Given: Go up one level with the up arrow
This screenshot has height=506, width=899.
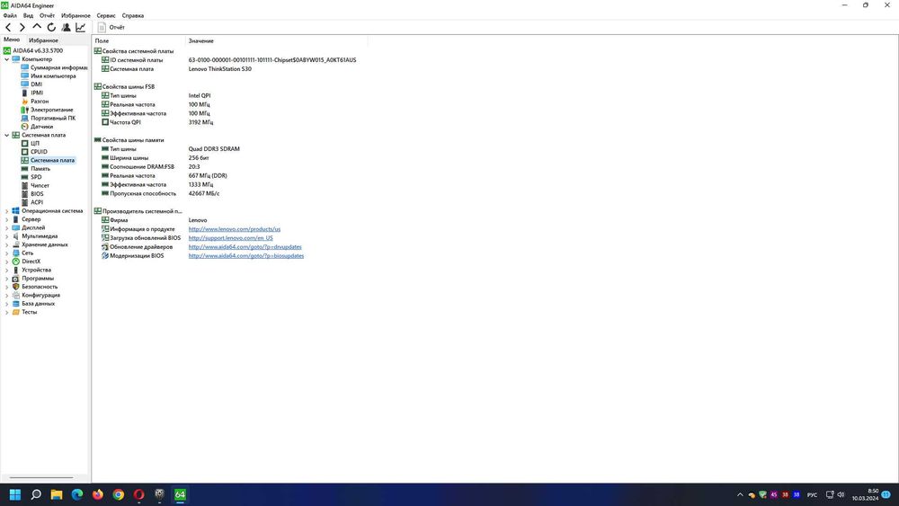Looking at the screenshot, I should pyautogui.click(x=37, y=27).
